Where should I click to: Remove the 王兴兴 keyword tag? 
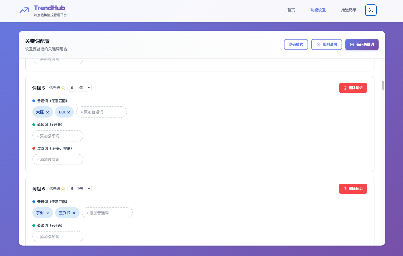click(74, 213)
